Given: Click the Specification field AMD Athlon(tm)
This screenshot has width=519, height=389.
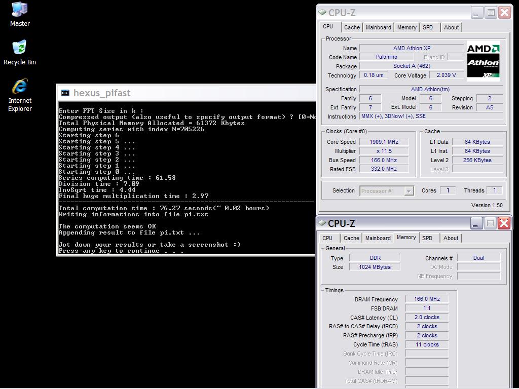Looking at the screenshot, I should click(431, 89).
